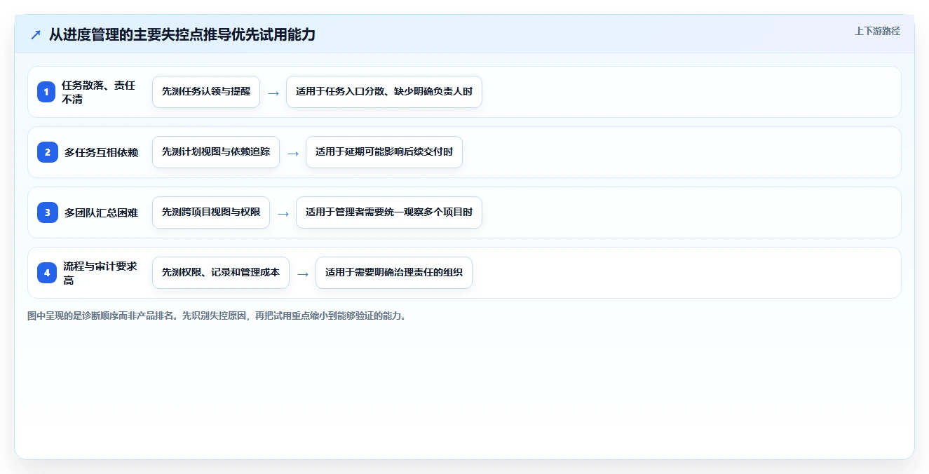Click the arrow after 先测任务认领与提醒
Image resolution: width=929 pixels, height=474 pixels.
(273, 93)
